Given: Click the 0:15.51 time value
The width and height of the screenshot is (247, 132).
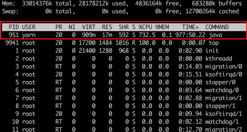Looking at the screenshot, I should [x=190, y=74].
